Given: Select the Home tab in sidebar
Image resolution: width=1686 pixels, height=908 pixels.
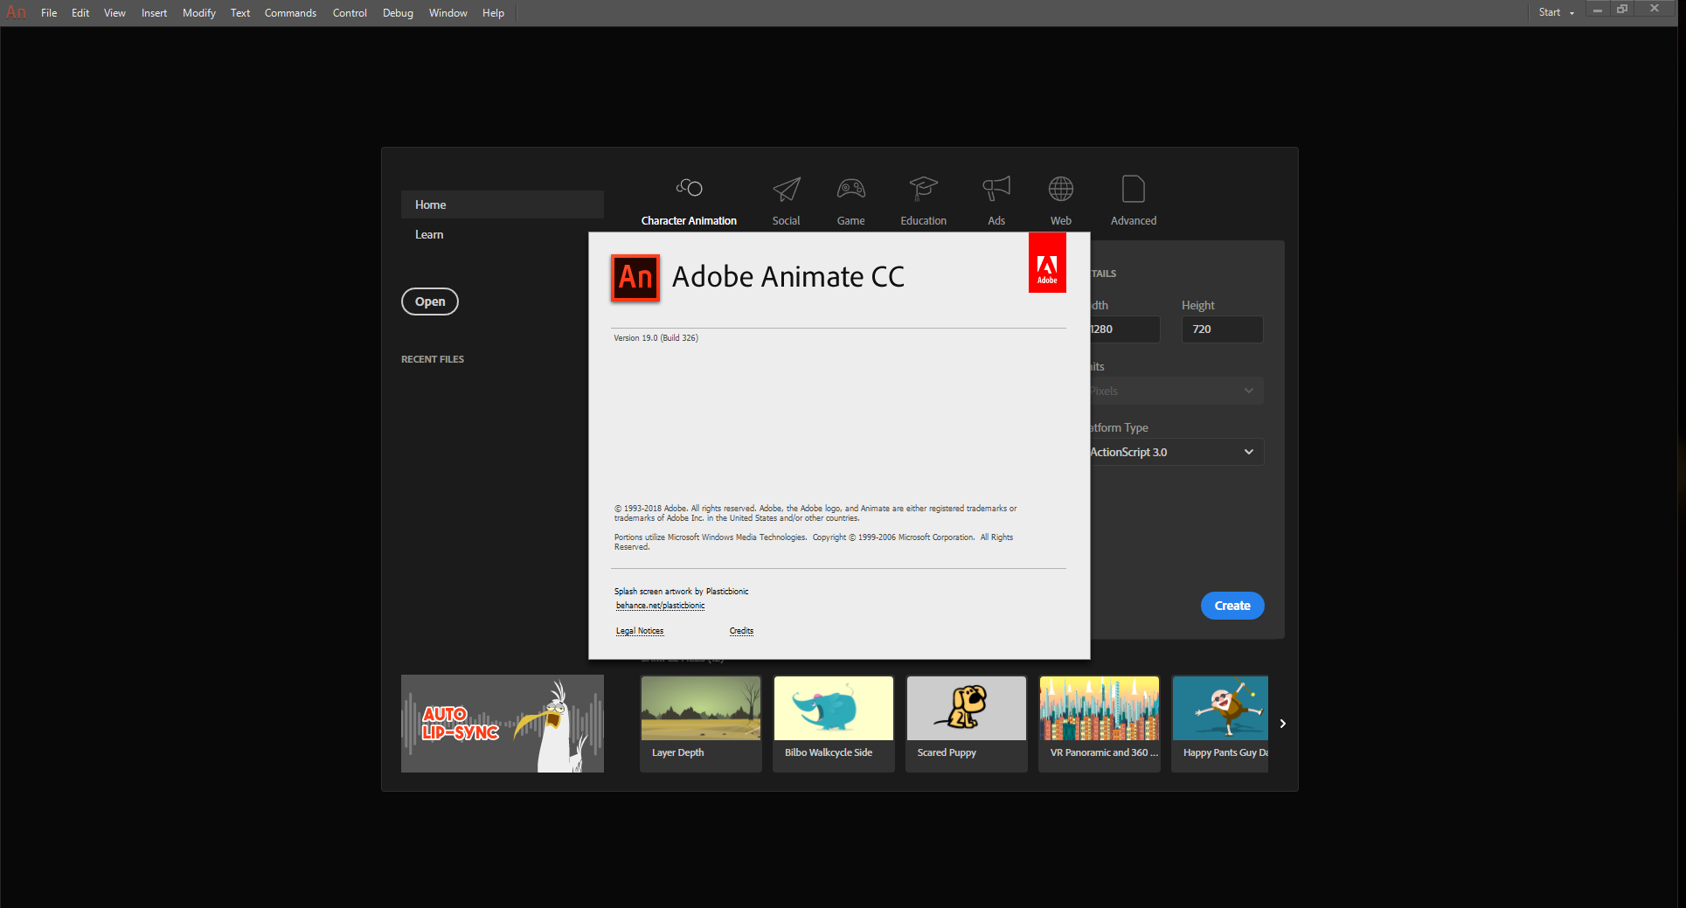Looking at the screenshot, I should pyautogui.click(x=502, y=204).
